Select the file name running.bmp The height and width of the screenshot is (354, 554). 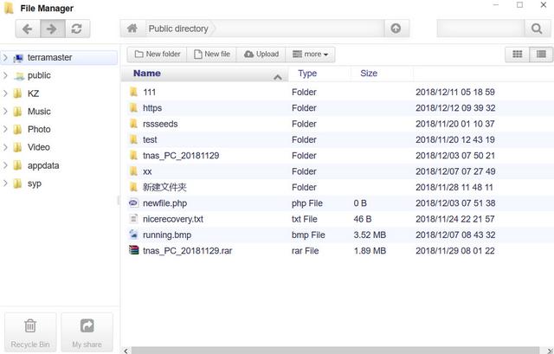click(167, 235)
